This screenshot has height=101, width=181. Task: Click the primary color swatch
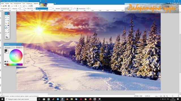point(6,50)
